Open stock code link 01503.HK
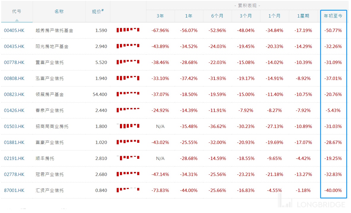The image size is (351, 213). [x=14, y=126]
